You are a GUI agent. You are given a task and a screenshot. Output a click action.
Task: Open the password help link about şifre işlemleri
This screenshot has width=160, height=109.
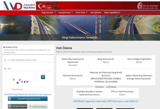coord(28,94)
